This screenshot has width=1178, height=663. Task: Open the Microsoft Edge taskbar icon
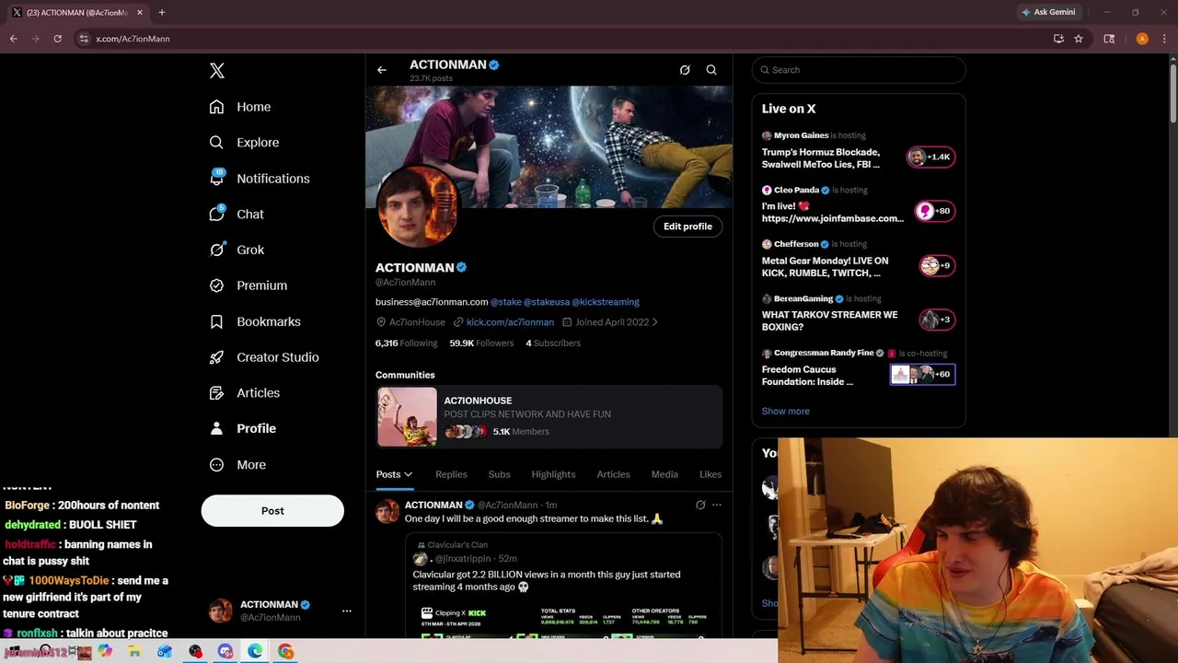pyautogui.click(x=255, y=652)
